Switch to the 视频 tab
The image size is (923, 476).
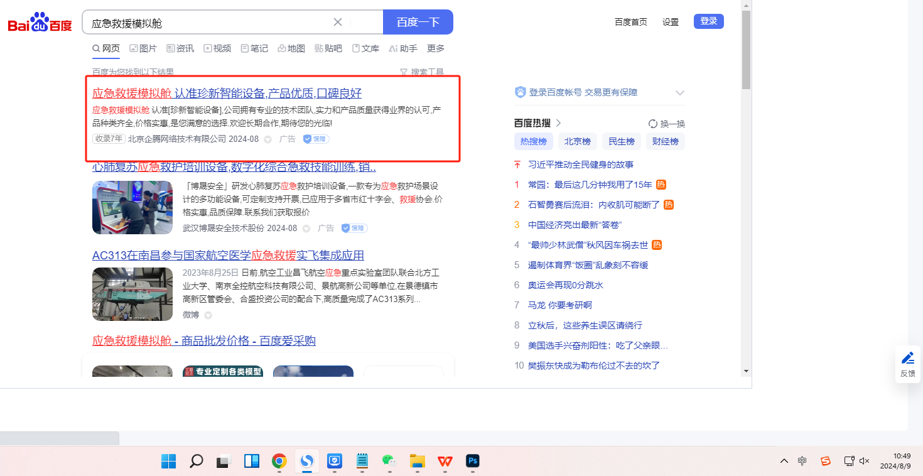coord(217,48)
